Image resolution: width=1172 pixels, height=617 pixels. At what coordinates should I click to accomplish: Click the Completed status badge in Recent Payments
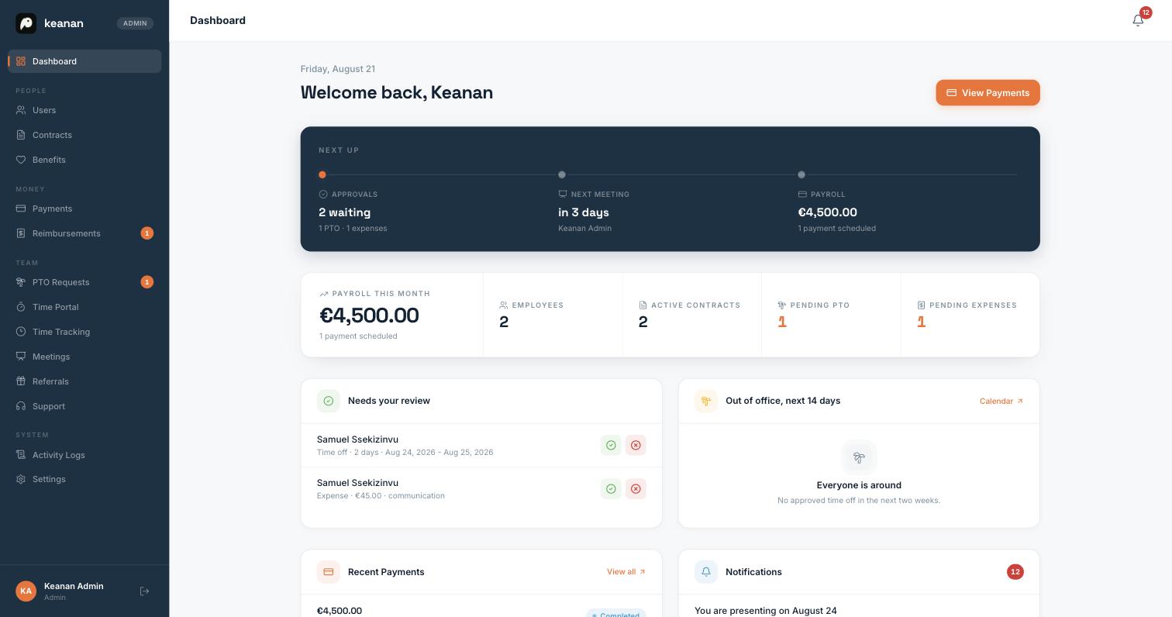pos(616,613)
